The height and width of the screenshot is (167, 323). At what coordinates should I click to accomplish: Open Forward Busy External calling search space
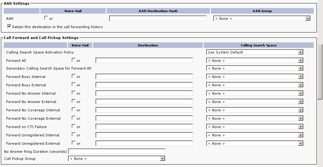coord(254,85)
